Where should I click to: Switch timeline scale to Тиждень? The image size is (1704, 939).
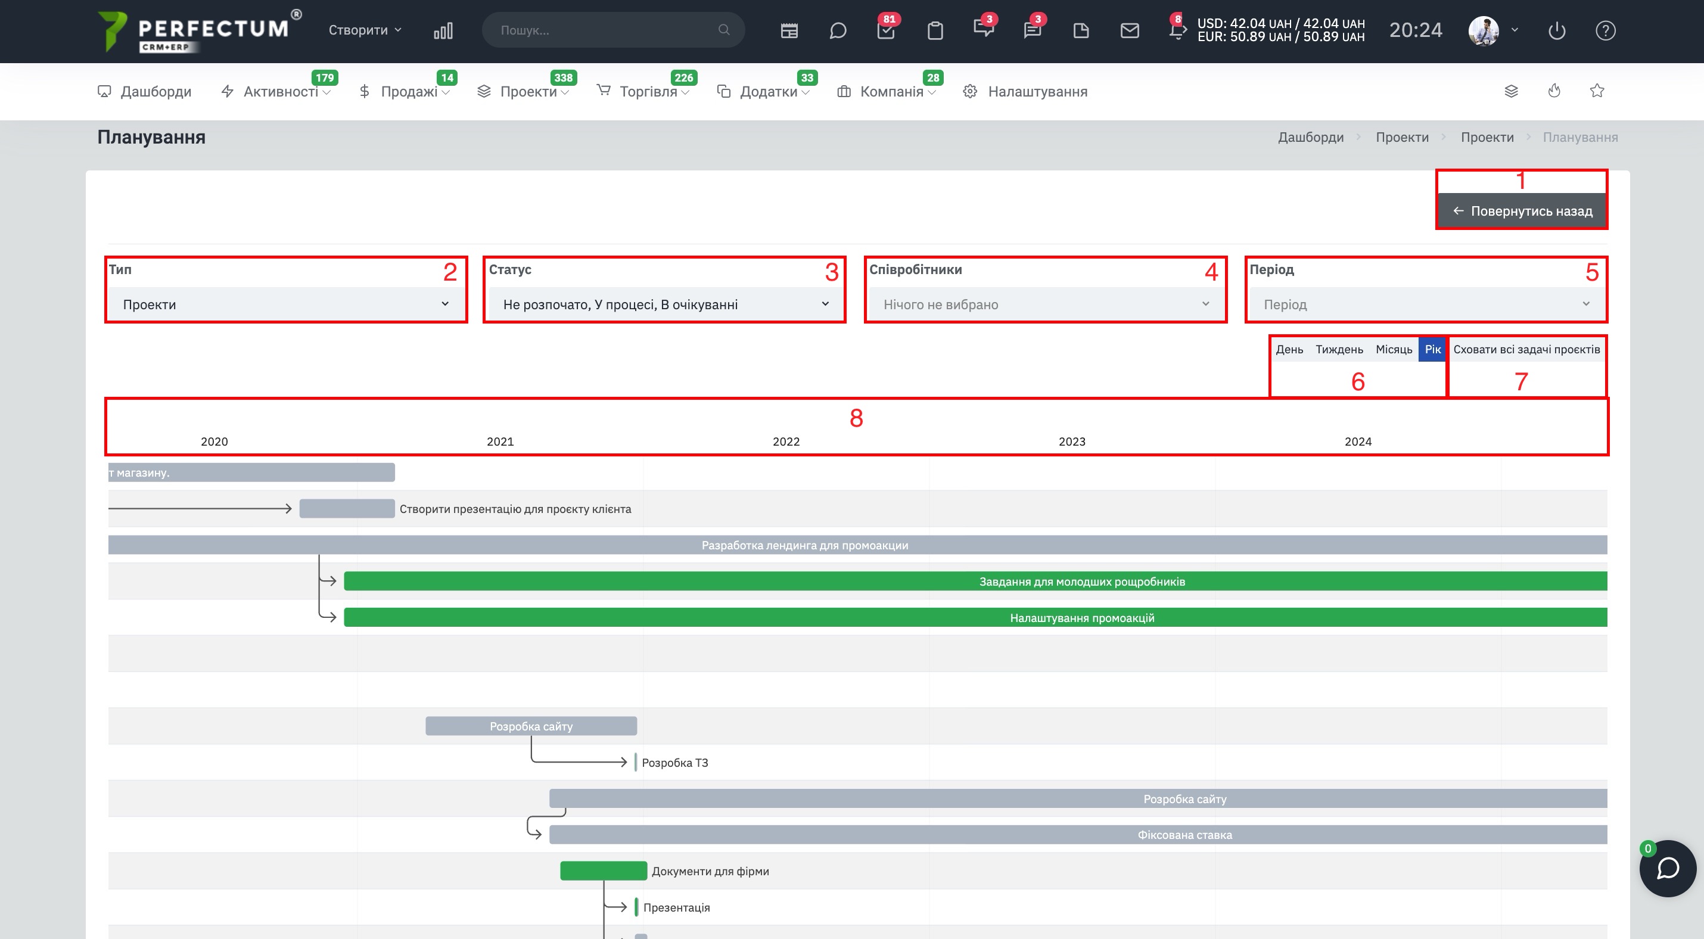1339,349
